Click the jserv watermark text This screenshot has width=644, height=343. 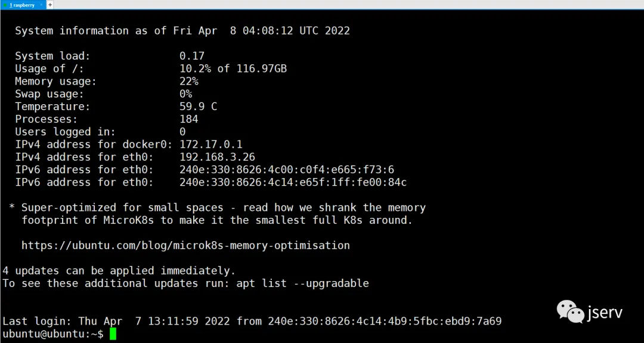pyautogui.click(x=604, y=312)
